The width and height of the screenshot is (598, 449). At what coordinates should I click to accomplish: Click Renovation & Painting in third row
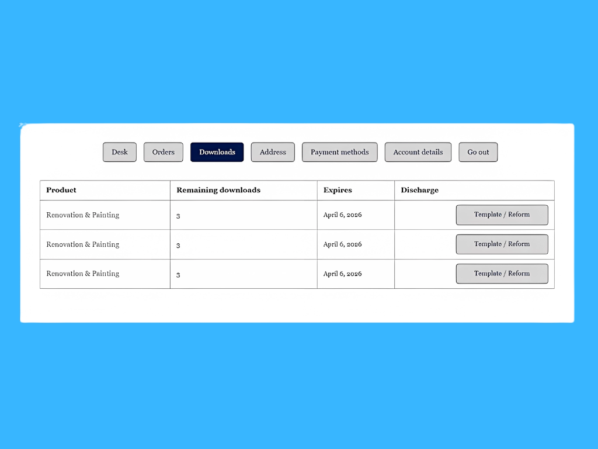83,274
